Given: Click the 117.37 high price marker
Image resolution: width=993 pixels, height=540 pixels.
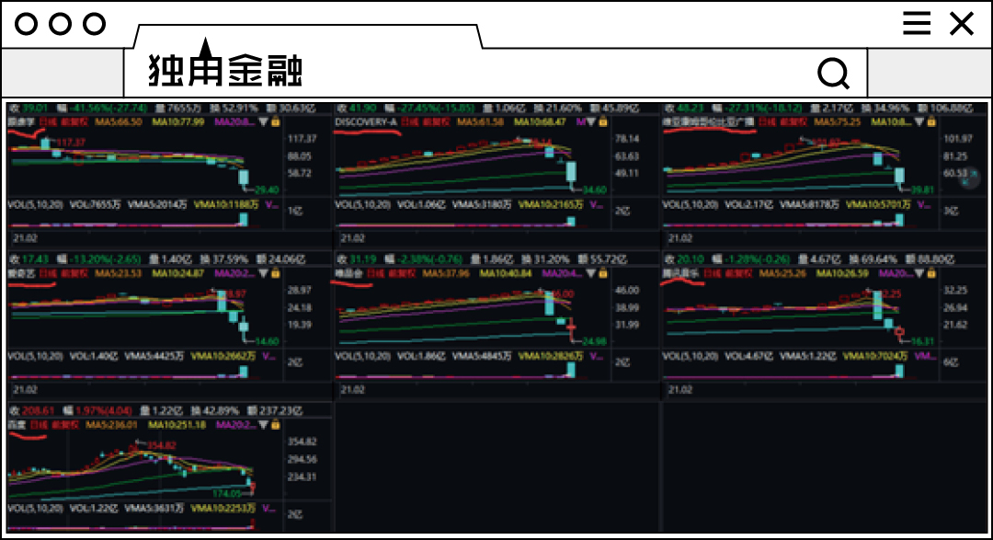Looking at the screenshot, I should point(70,143).
